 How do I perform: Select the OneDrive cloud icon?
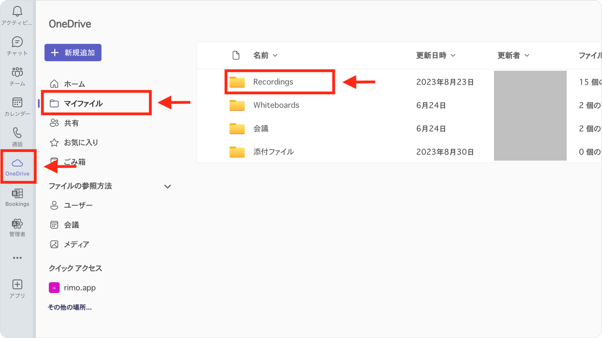(17, 163)
